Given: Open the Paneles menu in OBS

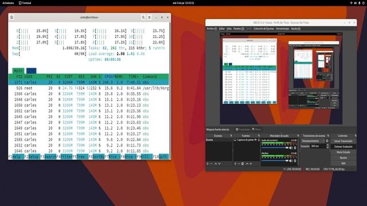Looking at the screenshot, I should (239, 29).
